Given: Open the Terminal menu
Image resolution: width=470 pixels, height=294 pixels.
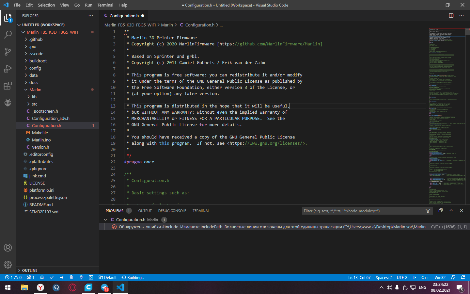Looking at the screenshot, I should [105, 5].
